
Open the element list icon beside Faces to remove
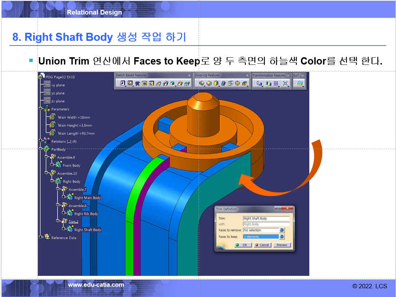[282, 230]
